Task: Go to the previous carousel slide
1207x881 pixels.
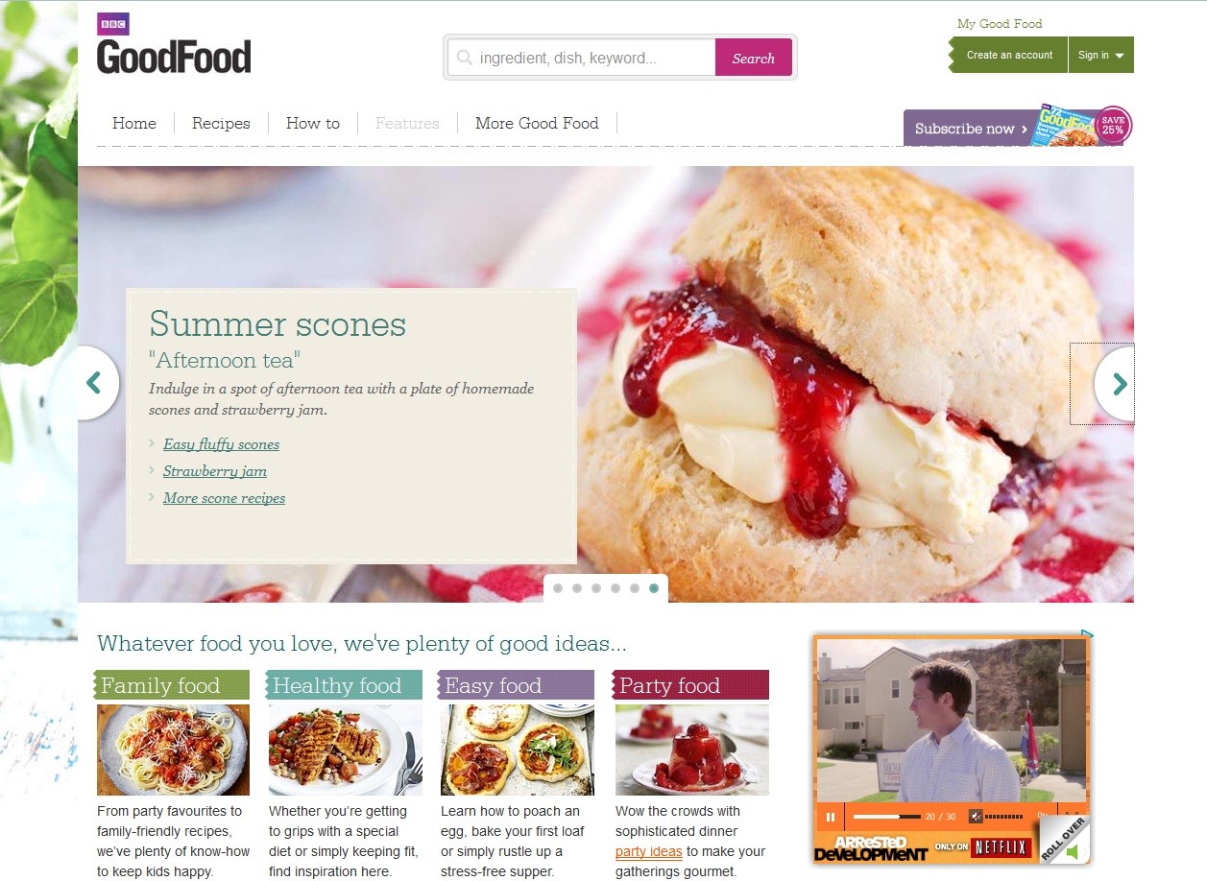Action: pyautogui.click(x=98, y=383)
